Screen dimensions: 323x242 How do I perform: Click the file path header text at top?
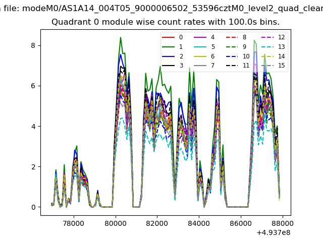(x=161, y=8)
